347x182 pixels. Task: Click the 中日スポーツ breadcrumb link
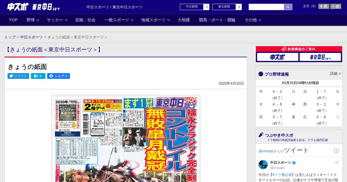31,37
